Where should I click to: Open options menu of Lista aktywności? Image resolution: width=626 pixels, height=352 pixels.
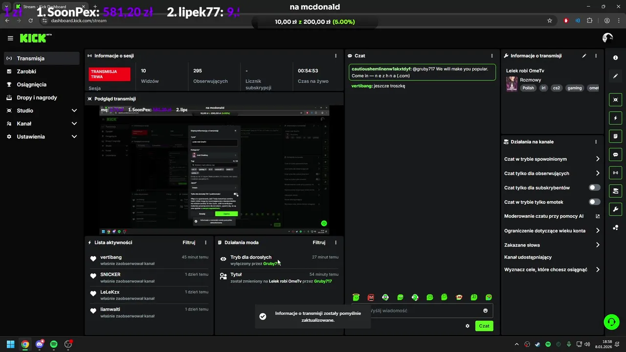pos(205,242)
